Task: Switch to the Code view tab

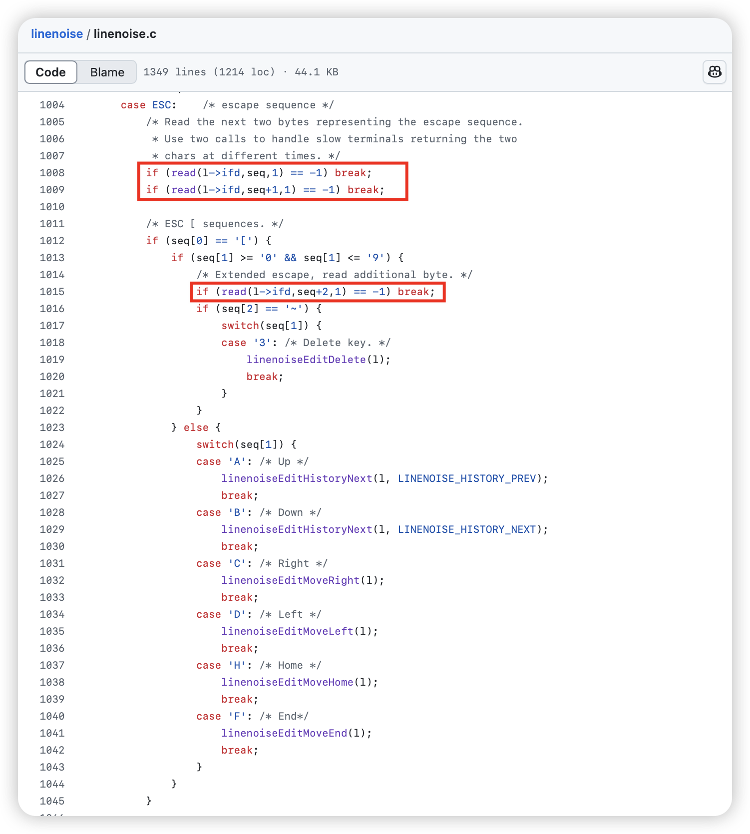Action: point(51,72)
